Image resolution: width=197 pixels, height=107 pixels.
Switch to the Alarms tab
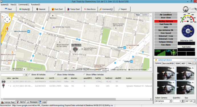coord(21,102)
